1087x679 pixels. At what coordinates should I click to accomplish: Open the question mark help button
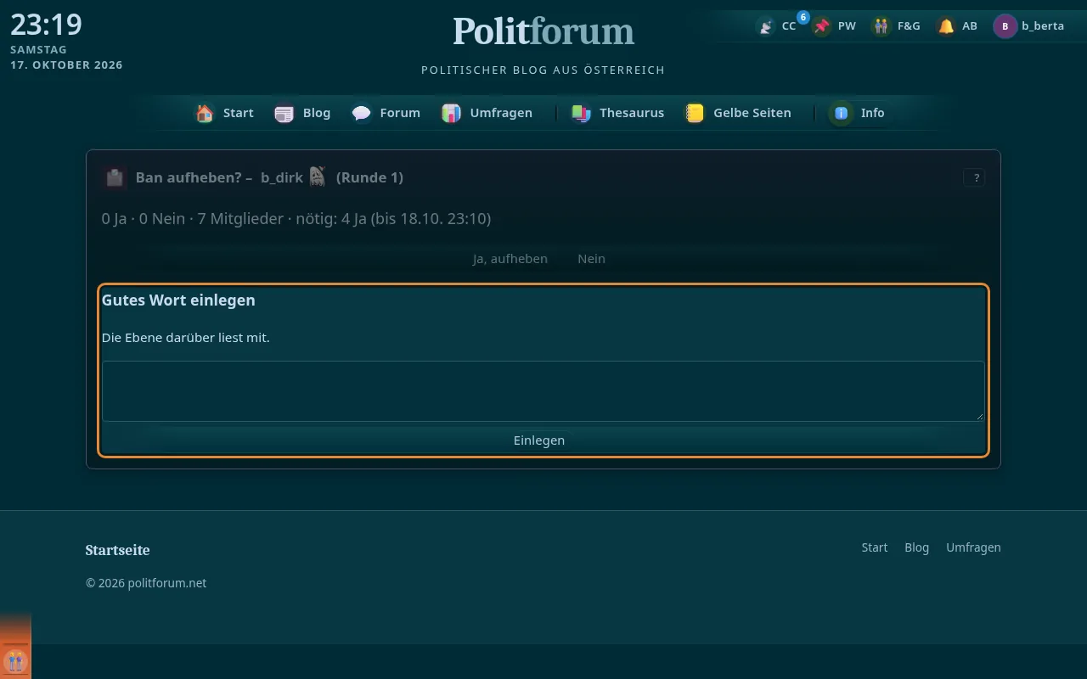tap(974, 177)
